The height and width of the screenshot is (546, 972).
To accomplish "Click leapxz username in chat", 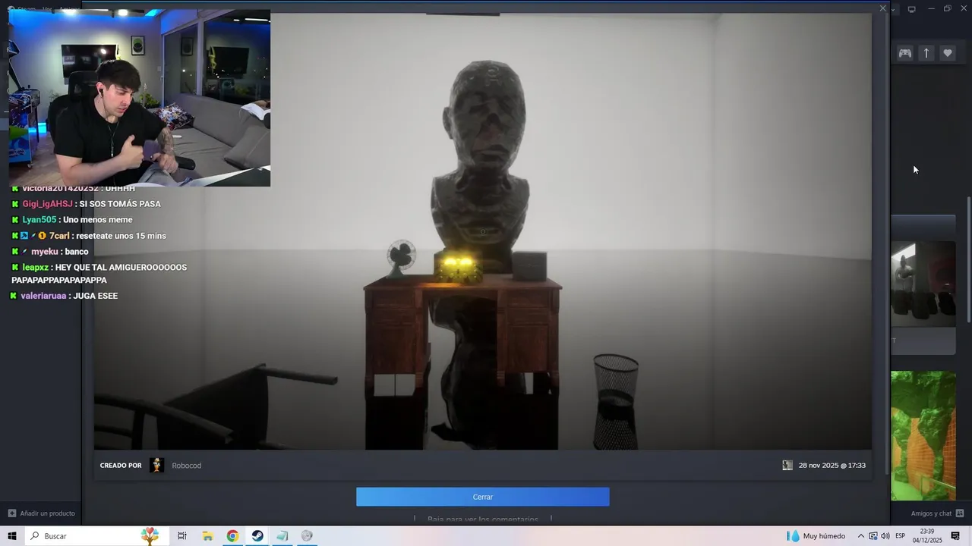I will click(36, 268).
